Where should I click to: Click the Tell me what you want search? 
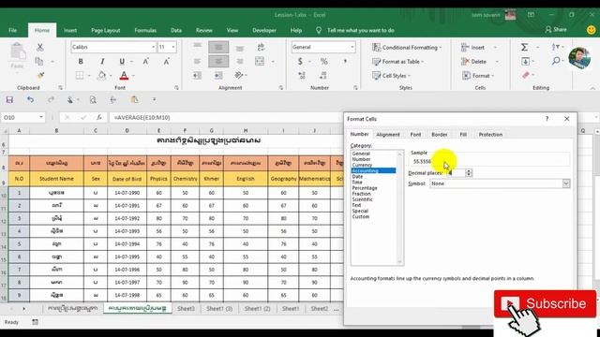(360, 30)
